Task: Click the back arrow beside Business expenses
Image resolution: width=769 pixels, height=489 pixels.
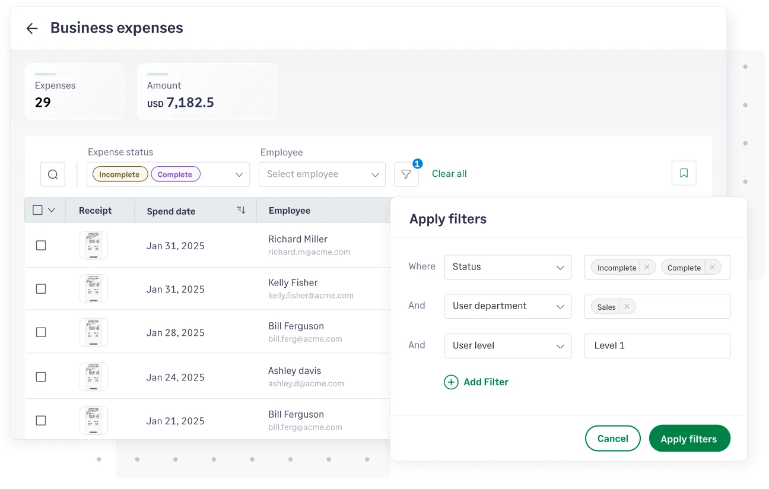Action: click(31, 28)
